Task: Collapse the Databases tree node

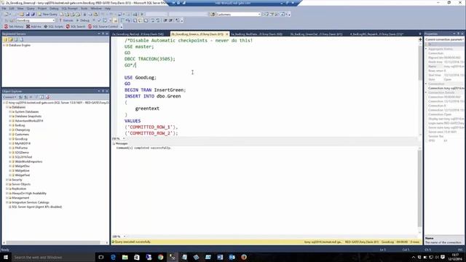Action: click(x=7, y=107)
